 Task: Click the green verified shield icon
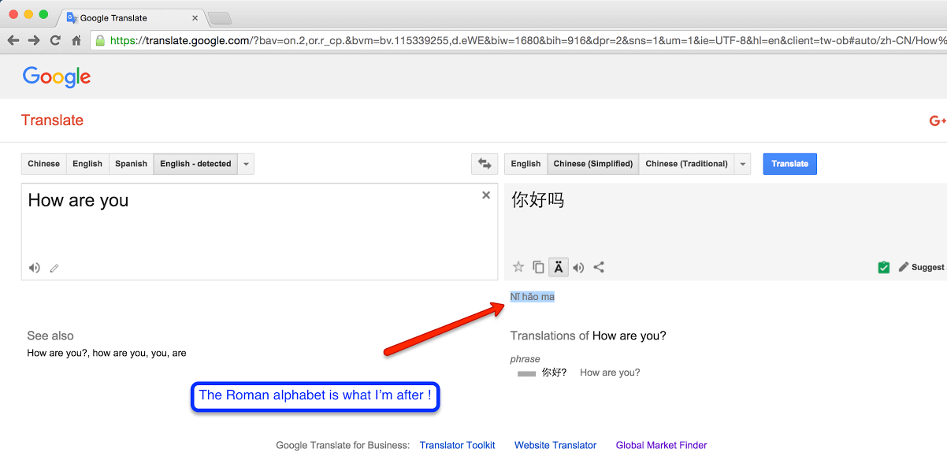(x=884, y=268)
